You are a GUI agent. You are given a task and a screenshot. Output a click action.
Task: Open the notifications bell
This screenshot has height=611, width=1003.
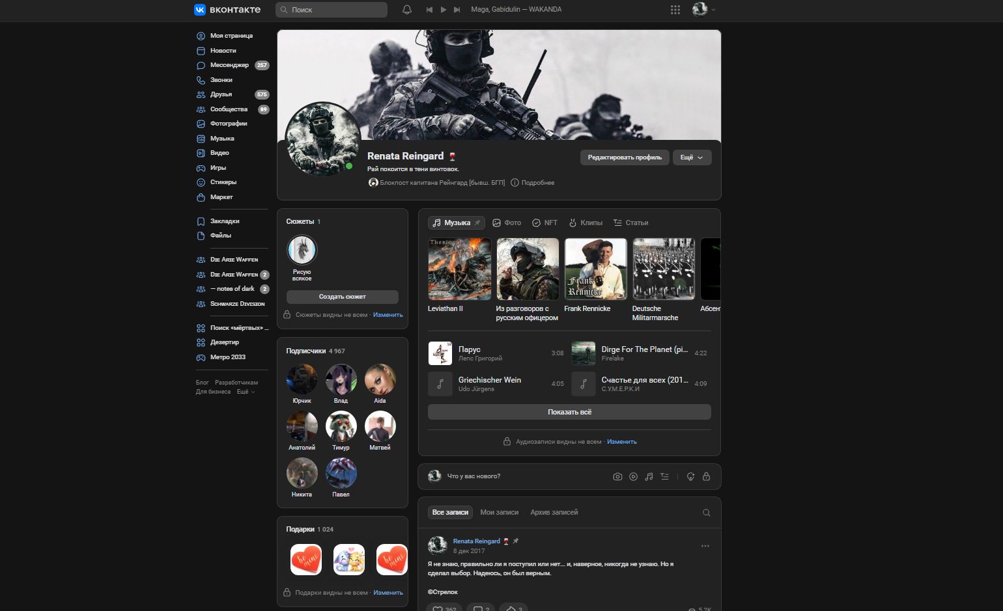point(407,10)
